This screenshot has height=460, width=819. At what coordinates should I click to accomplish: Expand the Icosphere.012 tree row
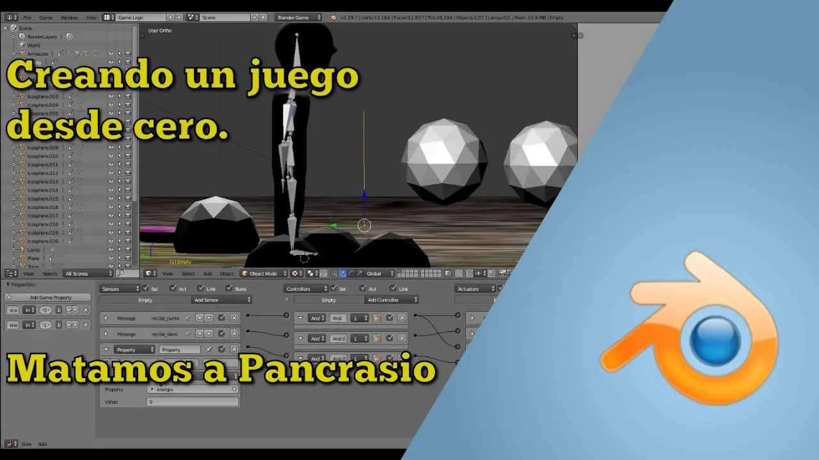(14, 173)
